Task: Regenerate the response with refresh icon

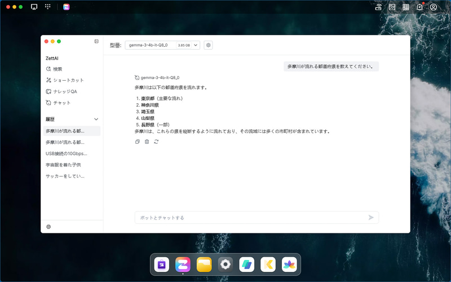Action: (x=156, y=142)
